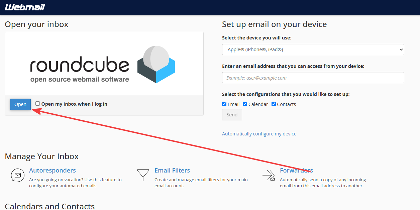The image size is (420, 210).
Task: Toggle "Open my inbox when I log in"
Action: click(x=38, y=104)
